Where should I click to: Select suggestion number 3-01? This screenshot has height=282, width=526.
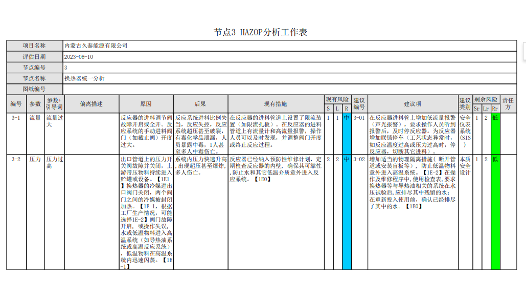pos(360,134)
